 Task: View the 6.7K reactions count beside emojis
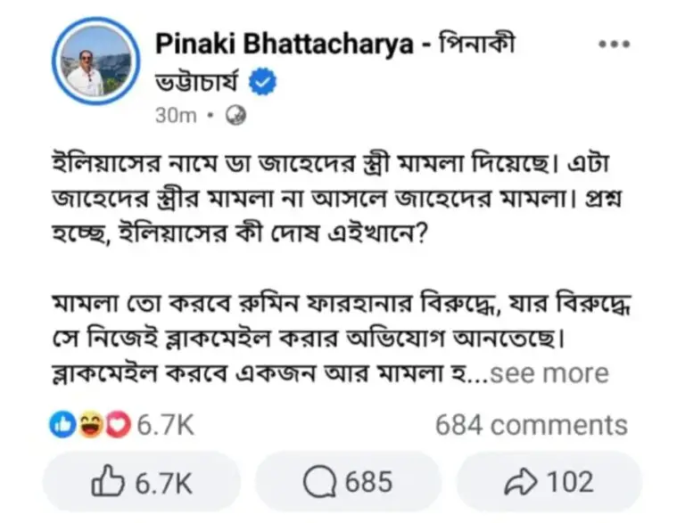click(x=164, y=426)
